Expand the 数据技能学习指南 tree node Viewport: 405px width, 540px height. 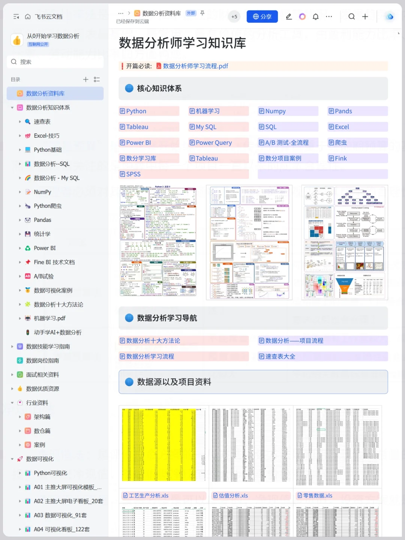click(x=12, y=346)
